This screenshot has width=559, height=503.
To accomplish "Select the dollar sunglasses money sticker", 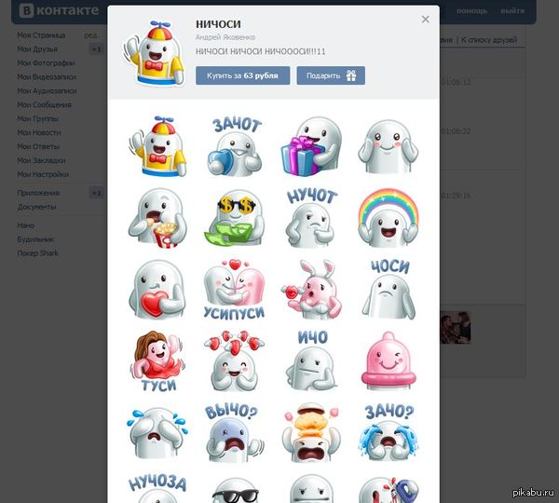I will [234, 218].
